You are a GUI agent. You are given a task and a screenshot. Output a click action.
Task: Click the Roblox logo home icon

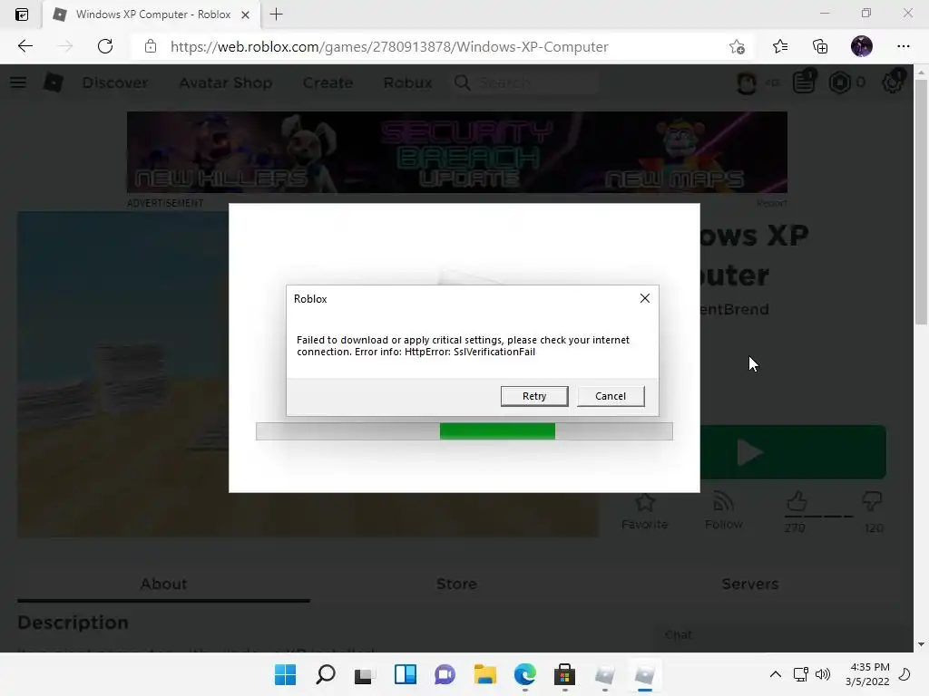coord(53,82)
